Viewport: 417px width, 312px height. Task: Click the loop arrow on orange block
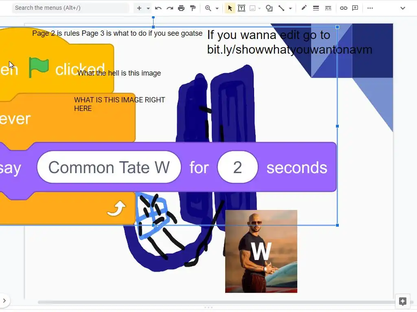[x=116, y=208]
